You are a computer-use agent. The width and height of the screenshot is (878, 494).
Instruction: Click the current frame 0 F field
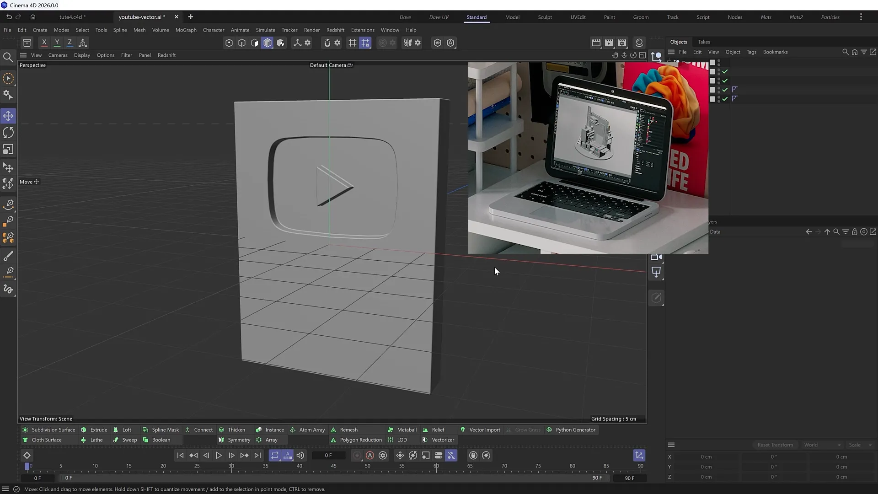(328, 455)
